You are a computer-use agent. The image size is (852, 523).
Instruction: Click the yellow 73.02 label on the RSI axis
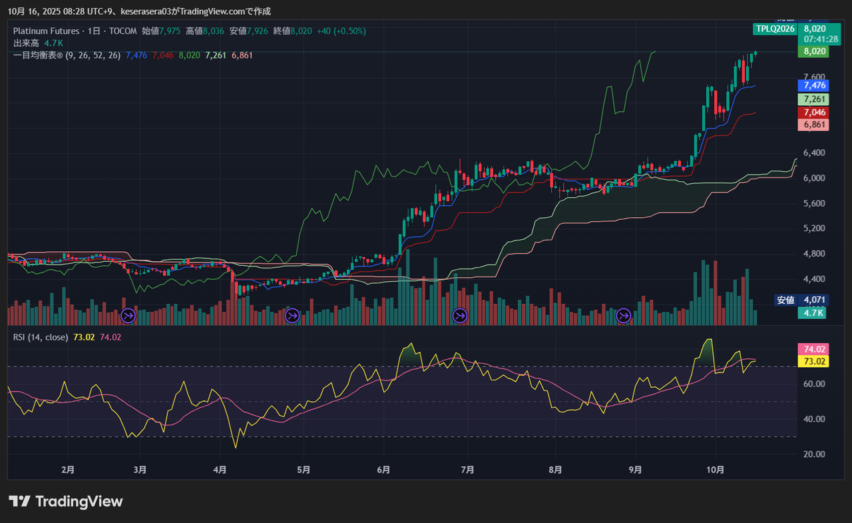tap(814, 361)
